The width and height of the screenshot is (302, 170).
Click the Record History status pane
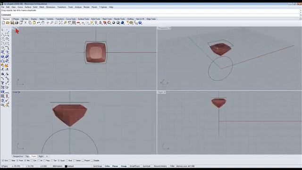coord(160,166)
